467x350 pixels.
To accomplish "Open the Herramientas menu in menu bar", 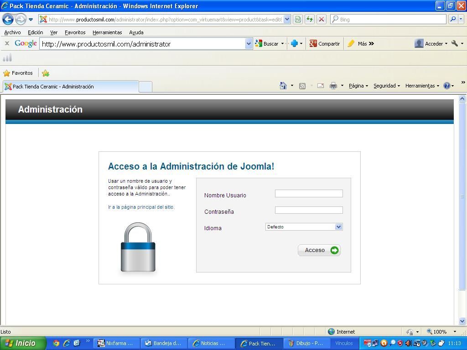I will click(x=107, y=32).
